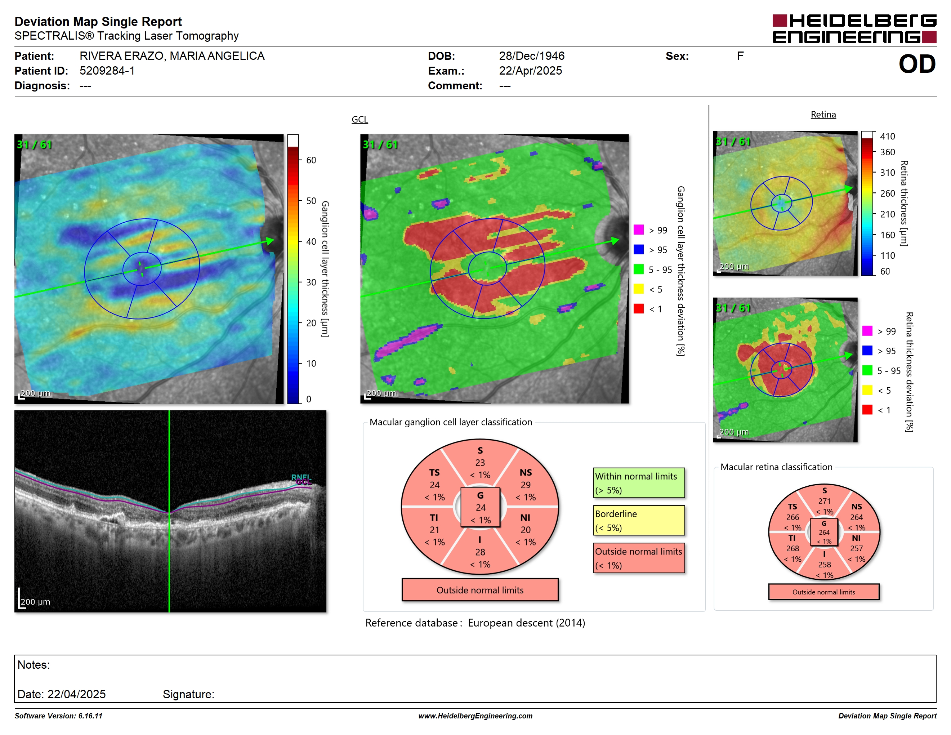Image resolution: width=951 pixels, height=735 pixels.
Task: Select the retina sector 'I 258'
Action: (824, 564)
